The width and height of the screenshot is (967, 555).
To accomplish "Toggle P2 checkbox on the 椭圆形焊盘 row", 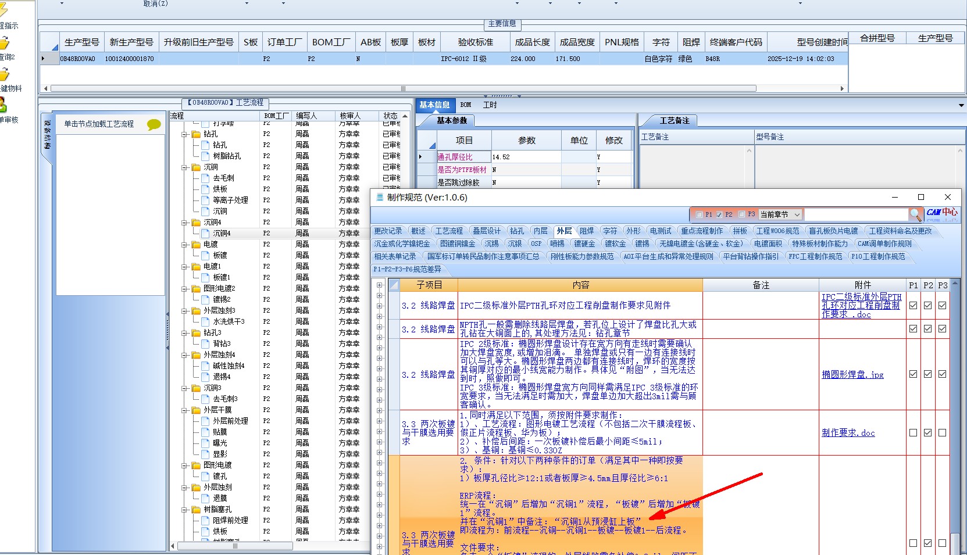I will (x=927, y=374).
